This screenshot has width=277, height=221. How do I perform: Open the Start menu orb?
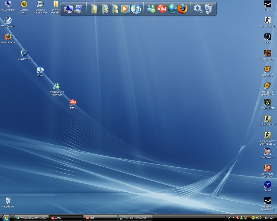point(6,218)
